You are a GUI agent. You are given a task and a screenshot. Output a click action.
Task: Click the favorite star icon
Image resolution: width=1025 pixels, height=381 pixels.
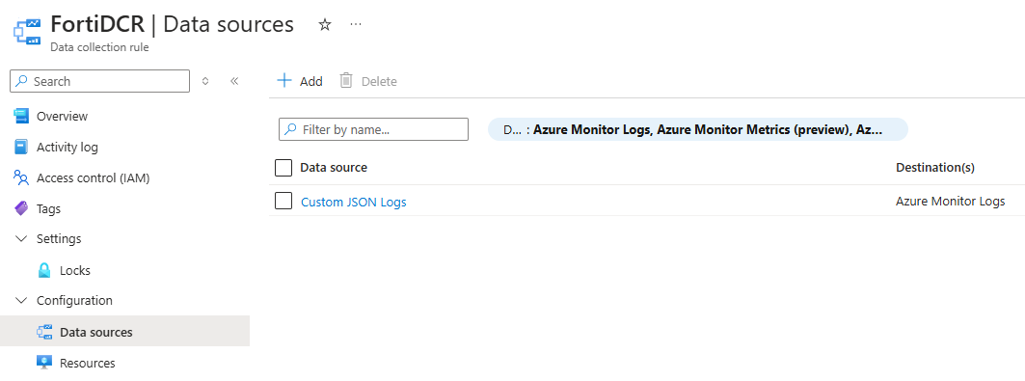[x=325, y=25]
